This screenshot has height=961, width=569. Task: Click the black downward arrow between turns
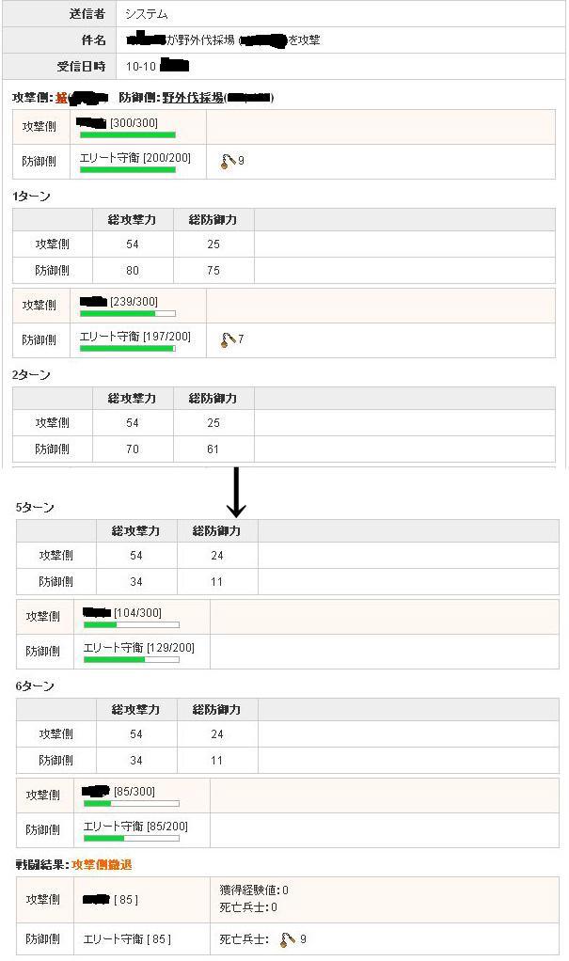pos(236,492)
